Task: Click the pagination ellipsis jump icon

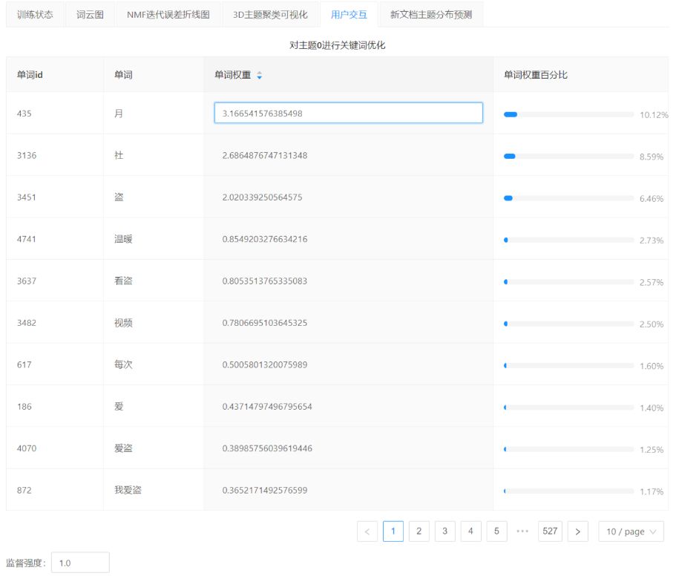Action: [522, 531]
